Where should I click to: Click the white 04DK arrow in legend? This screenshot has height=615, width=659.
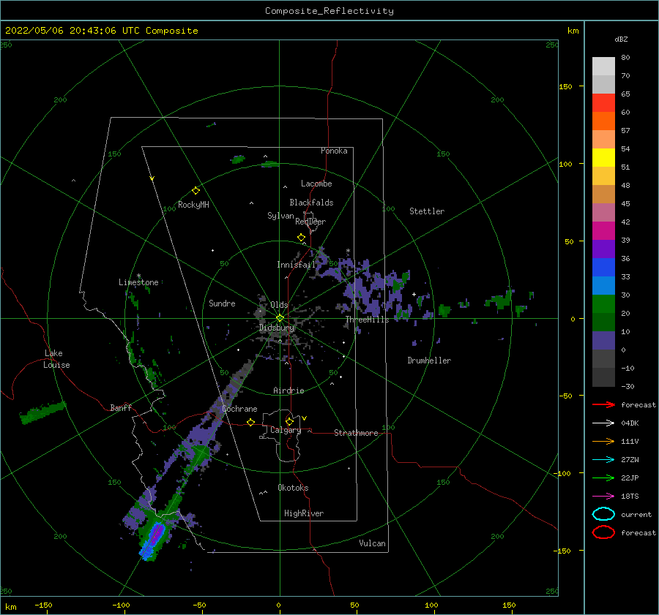[x=603, y=423]
